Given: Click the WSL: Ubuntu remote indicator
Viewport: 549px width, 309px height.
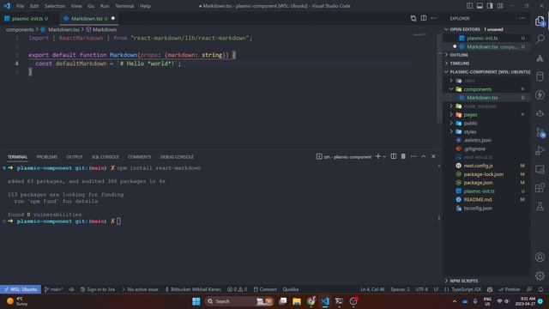Looking at the screenshot, I should (x=21, y=289).
